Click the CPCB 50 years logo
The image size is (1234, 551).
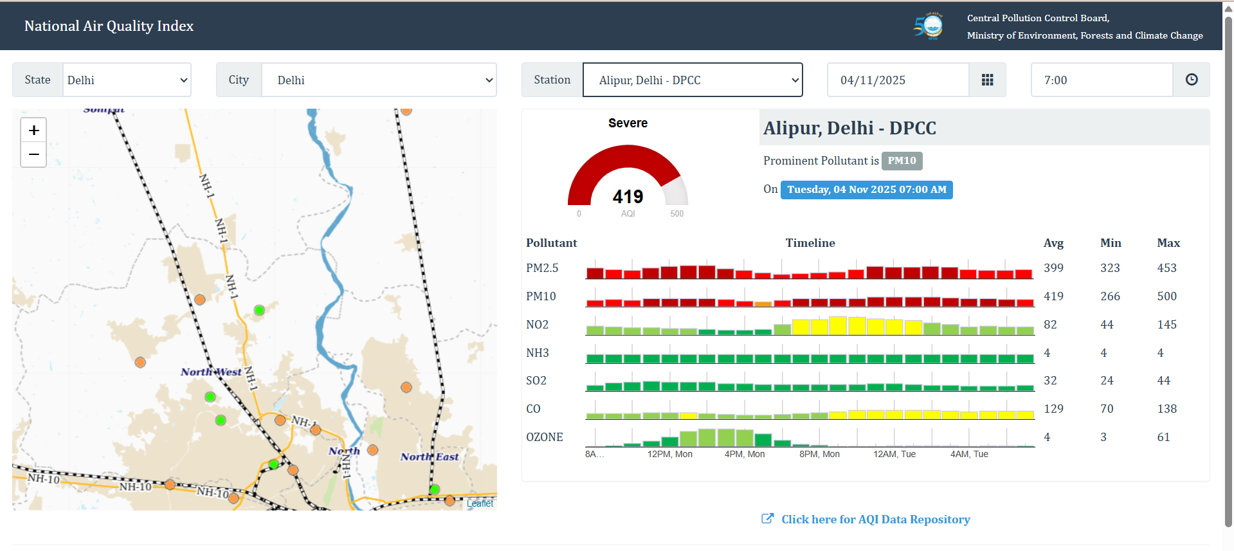928,26
